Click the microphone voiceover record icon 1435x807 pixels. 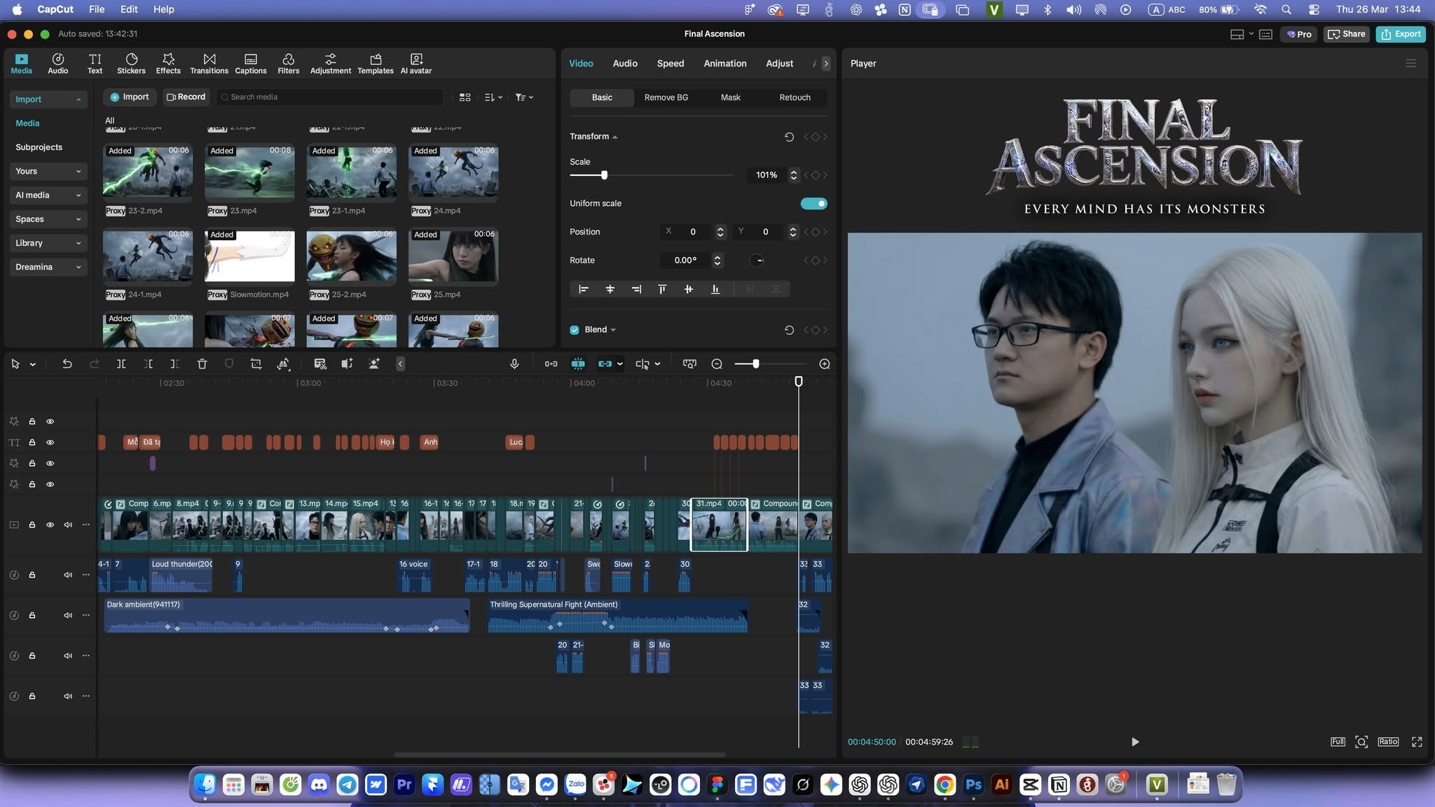[x=514, y=364]
